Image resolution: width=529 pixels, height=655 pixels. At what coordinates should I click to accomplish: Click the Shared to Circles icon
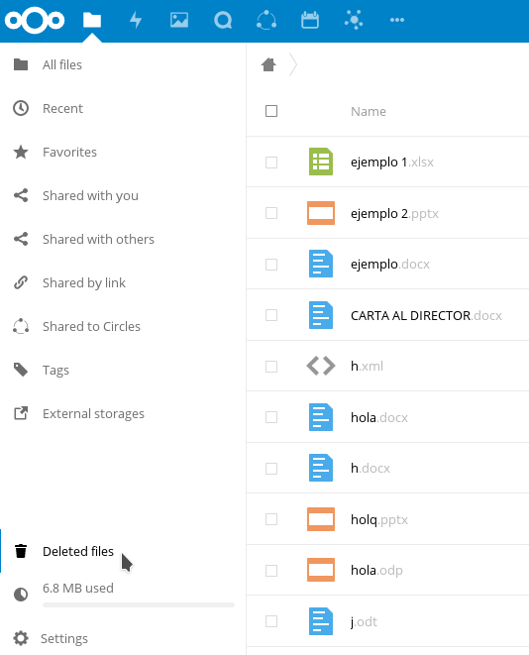point(21,326)
